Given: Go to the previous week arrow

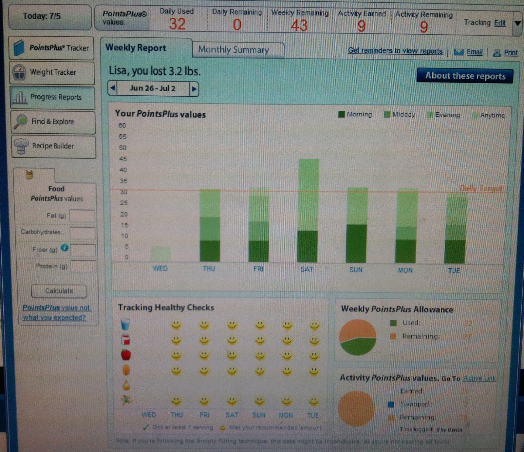Looking at the screenshot, I should tap(113, 88).
